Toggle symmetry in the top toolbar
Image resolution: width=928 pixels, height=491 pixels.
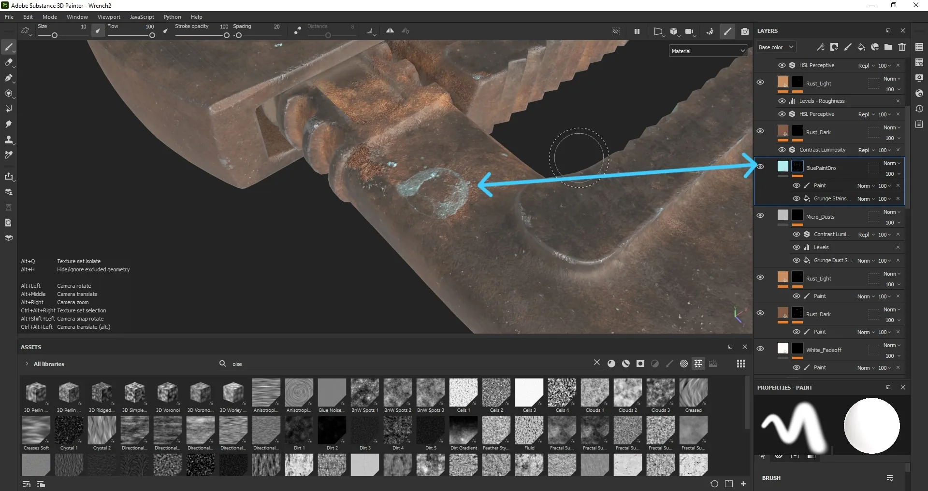click(390, 31)
